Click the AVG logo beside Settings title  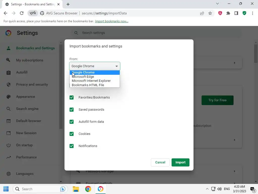coord(8,33)
